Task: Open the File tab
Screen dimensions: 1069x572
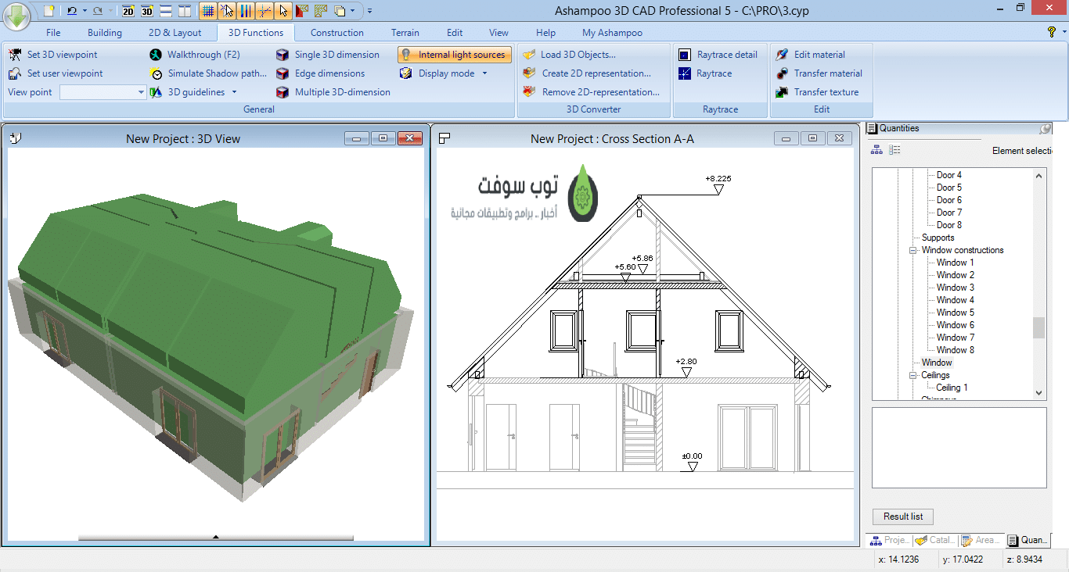Action: click(x=53, y=33)
